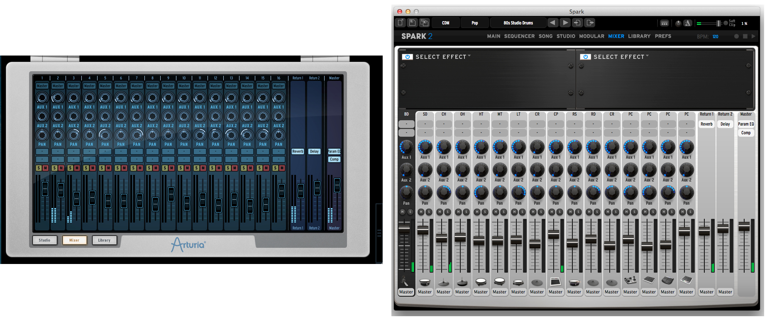Select the RS rimshot instrument icon
Screen dimensions: 772x322
point(574,283)
